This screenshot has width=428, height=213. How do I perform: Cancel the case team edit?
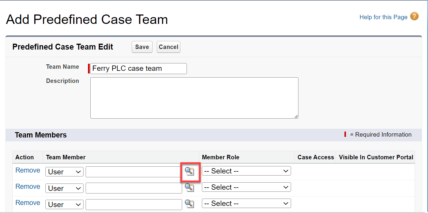coord(168,47)
